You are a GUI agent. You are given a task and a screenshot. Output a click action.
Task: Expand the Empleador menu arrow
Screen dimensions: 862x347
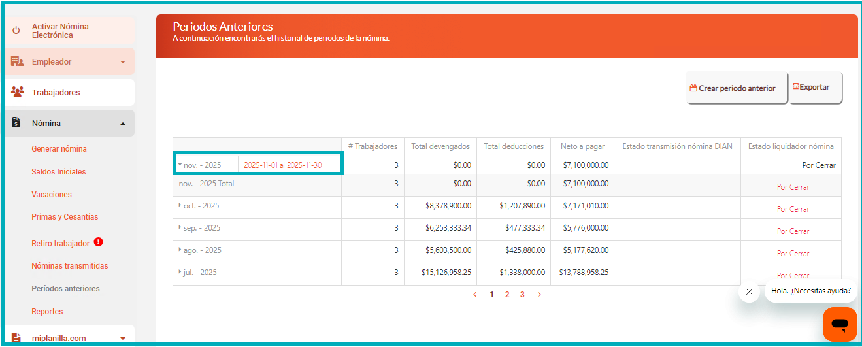(123, 62)
